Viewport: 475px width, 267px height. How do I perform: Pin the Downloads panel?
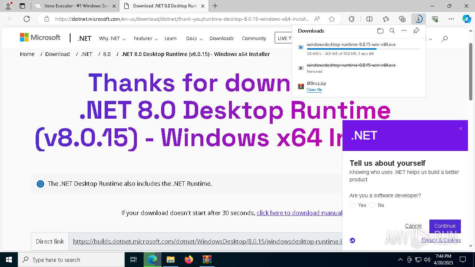416,31
